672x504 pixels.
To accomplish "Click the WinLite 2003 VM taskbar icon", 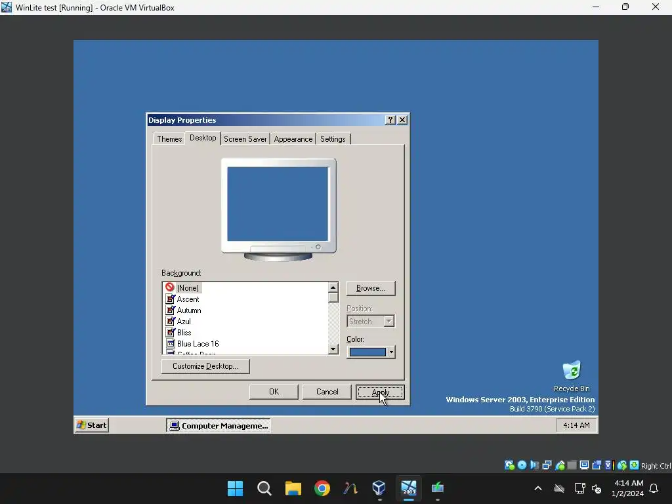I will [x=408, y=488].
